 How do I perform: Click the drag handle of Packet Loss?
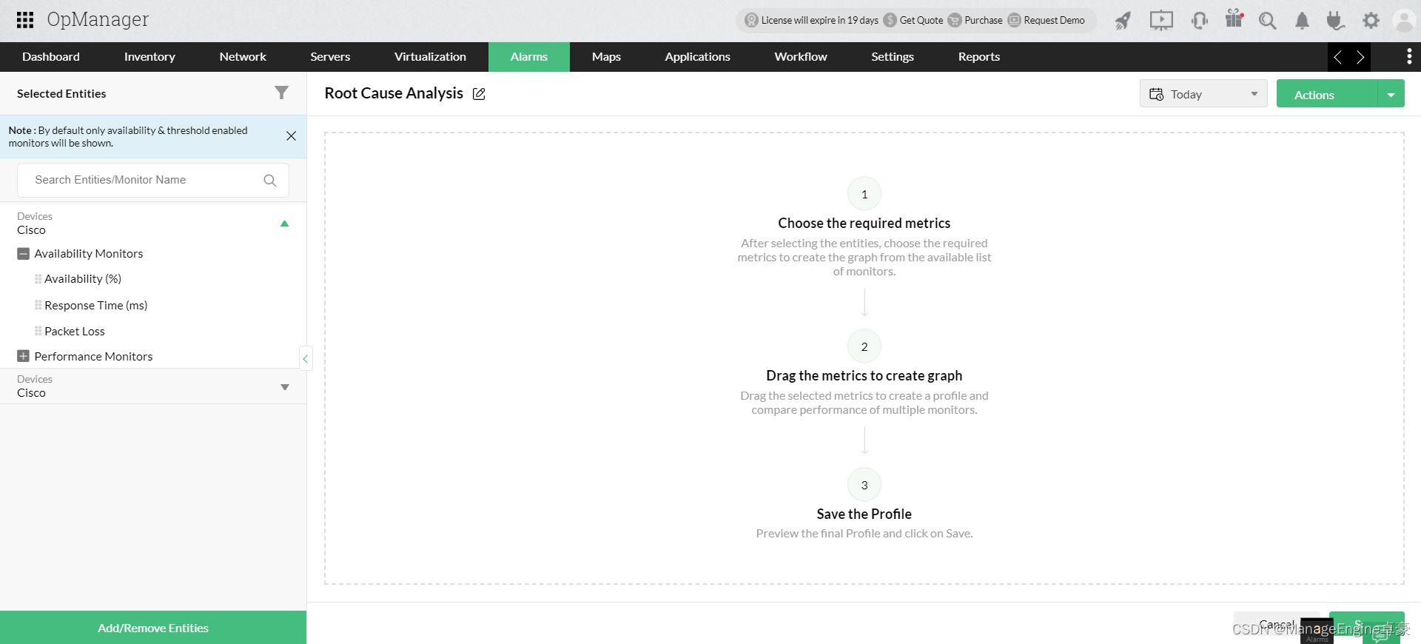pyautogui.click(x=38, y=331)
